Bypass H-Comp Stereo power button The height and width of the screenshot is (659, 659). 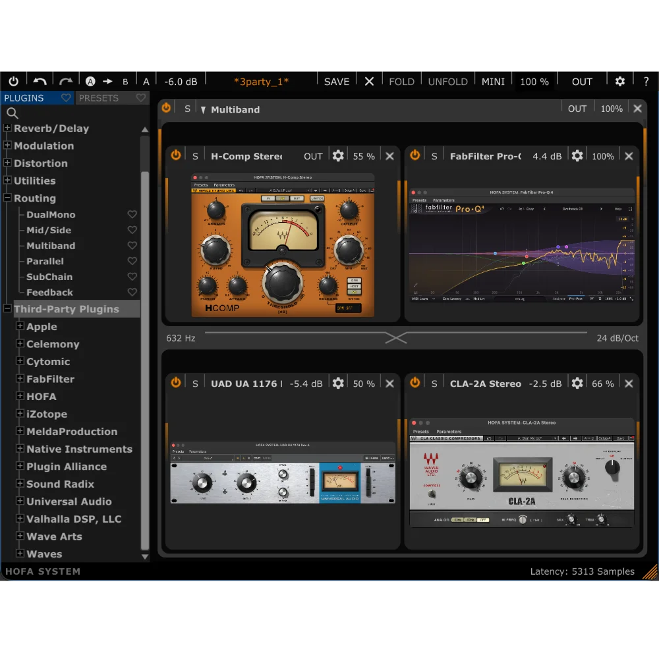coord(176,155)
